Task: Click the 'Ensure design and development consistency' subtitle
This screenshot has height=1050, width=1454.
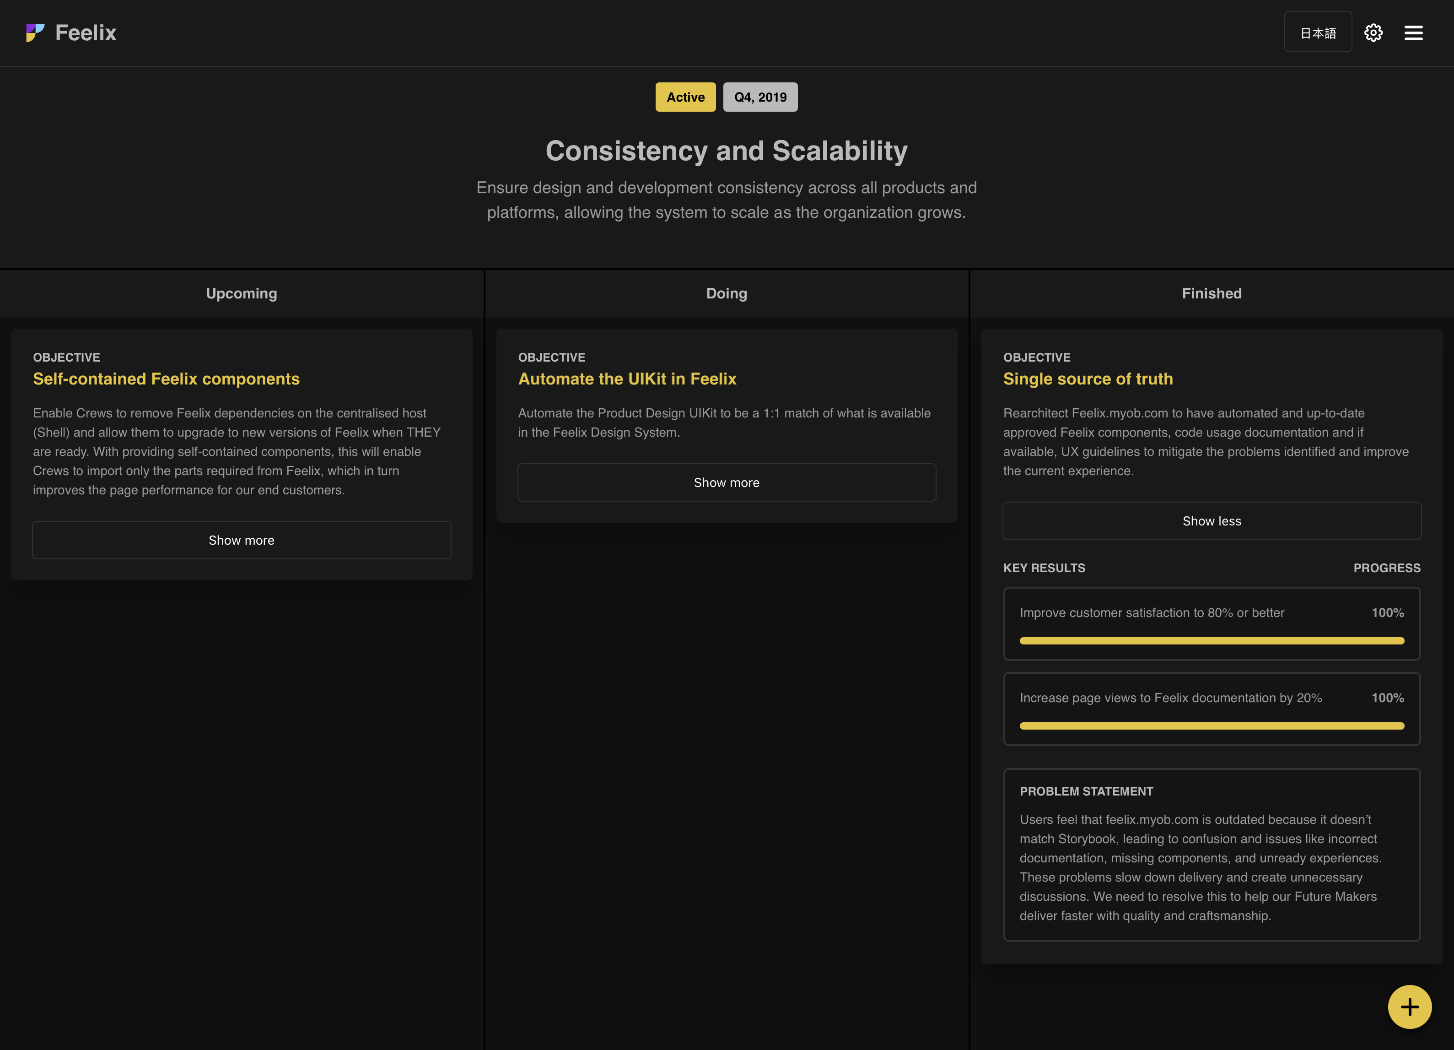Action: point(727,200)
